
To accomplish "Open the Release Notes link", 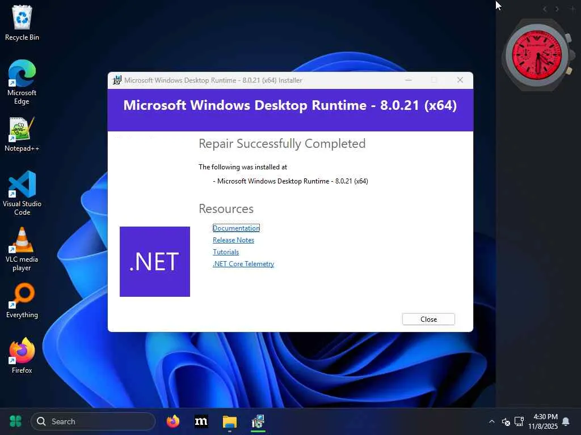I will pos(233,240).
